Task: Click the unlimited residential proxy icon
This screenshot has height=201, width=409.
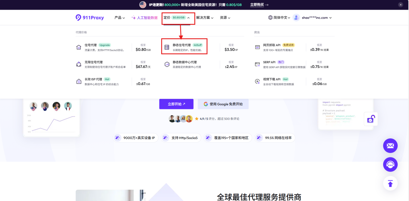Action: coord(79,65)
